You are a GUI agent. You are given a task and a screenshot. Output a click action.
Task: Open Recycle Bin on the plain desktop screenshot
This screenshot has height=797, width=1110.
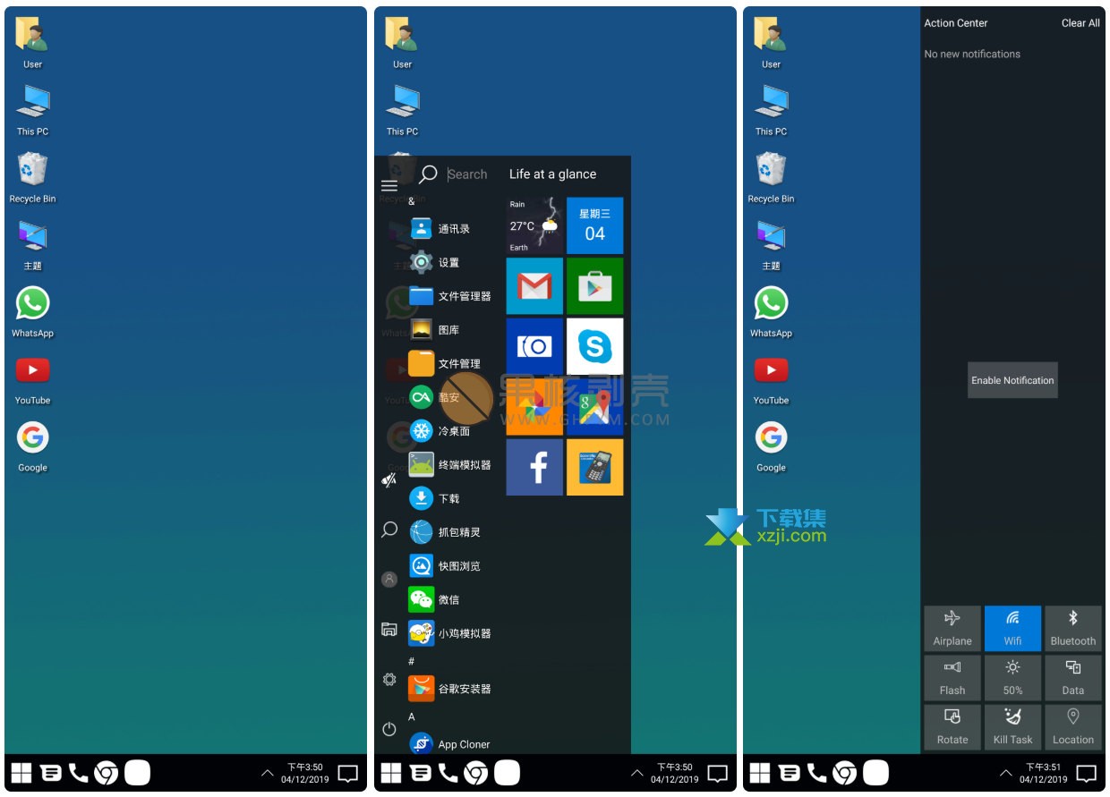[32, 177]
